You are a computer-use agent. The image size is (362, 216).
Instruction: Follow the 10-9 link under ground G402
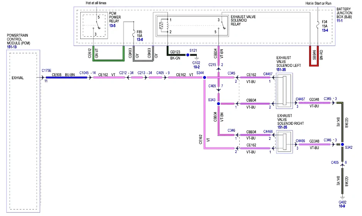pos(342,206)
